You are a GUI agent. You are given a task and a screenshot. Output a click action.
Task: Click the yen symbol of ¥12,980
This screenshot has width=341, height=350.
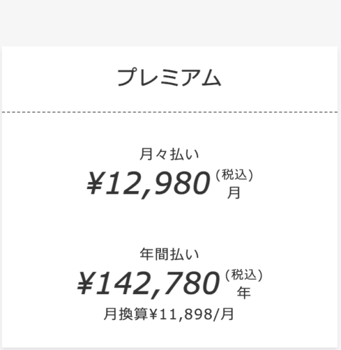[95, 183]
